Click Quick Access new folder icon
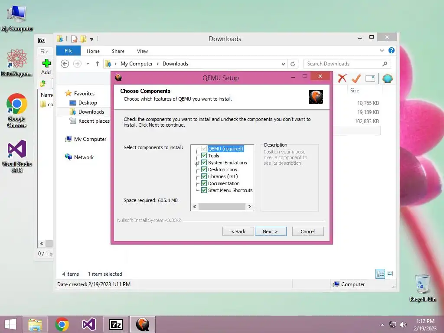 (x=83, y=39)
